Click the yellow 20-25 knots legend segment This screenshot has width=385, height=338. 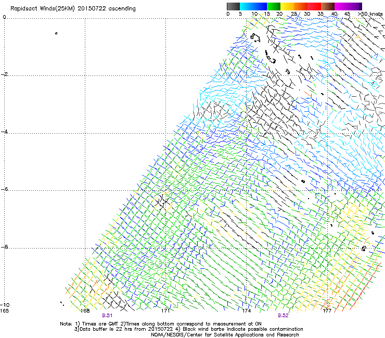pos(287,6)
